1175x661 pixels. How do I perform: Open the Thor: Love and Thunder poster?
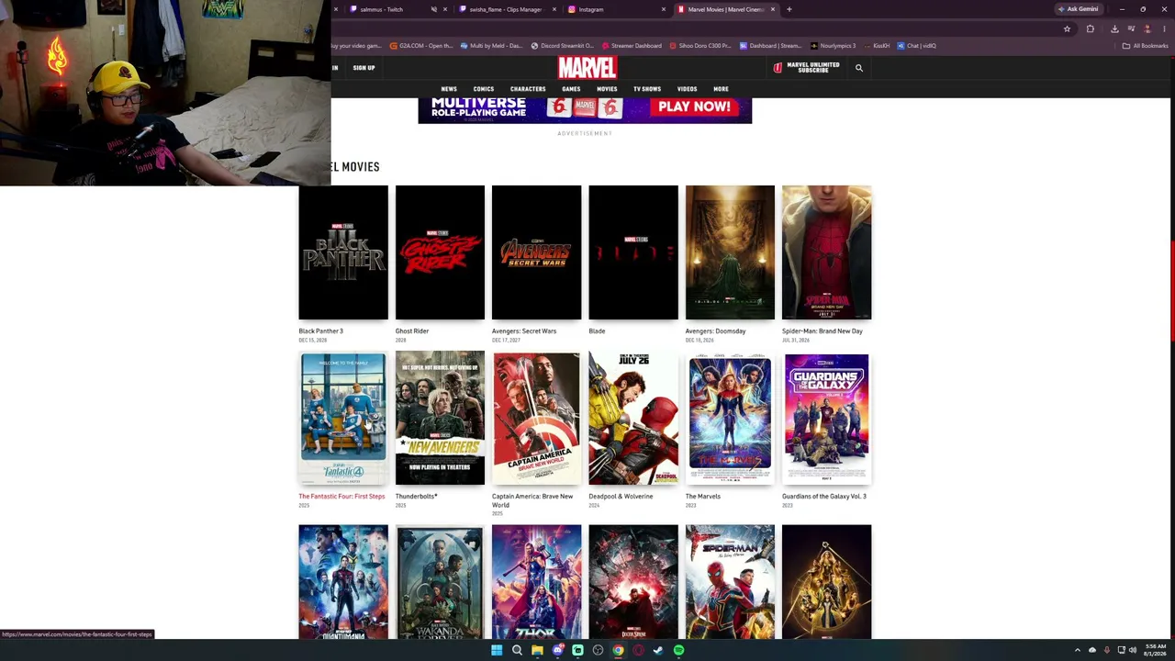coord(536,582)
